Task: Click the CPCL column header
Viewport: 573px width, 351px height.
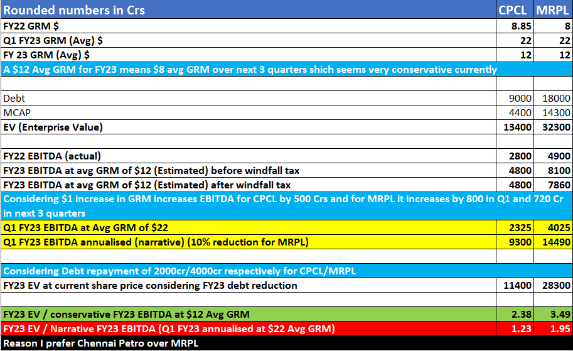Action: click(515, 9)
